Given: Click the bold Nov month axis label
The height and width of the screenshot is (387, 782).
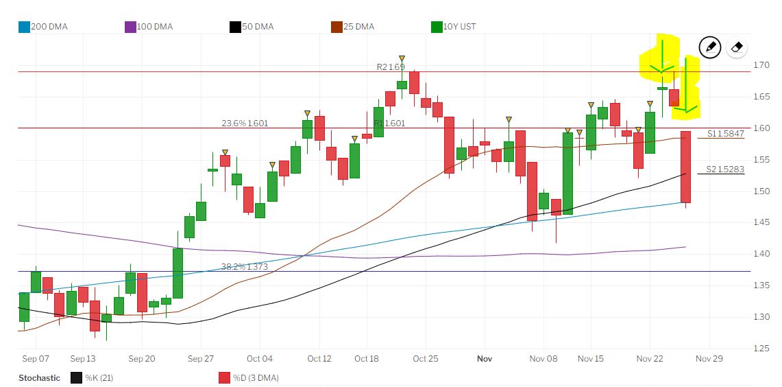Looking at the screenshot, I should 485,359.
